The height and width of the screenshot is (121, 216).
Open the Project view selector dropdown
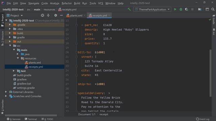(15, 15)
